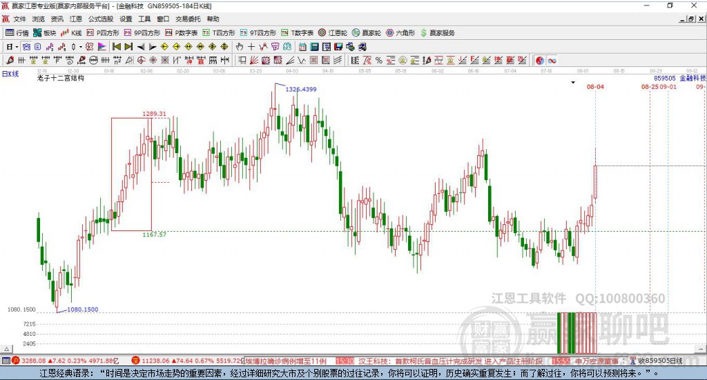The height and width of the screenshot is (380, 707).
Task: Click the save floppy disk icon
Action: (338, 47)
